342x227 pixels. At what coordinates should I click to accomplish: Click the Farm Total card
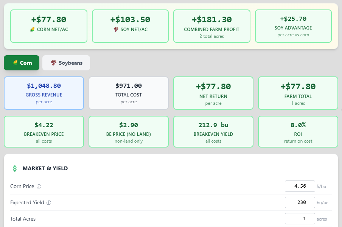pos(298,93)
